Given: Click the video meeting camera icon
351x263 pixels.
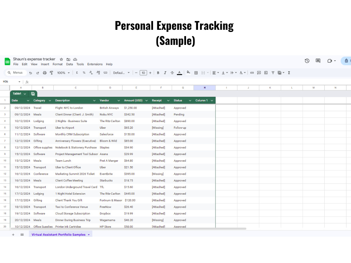Looking at the screenshot, I should pos(330,61).
